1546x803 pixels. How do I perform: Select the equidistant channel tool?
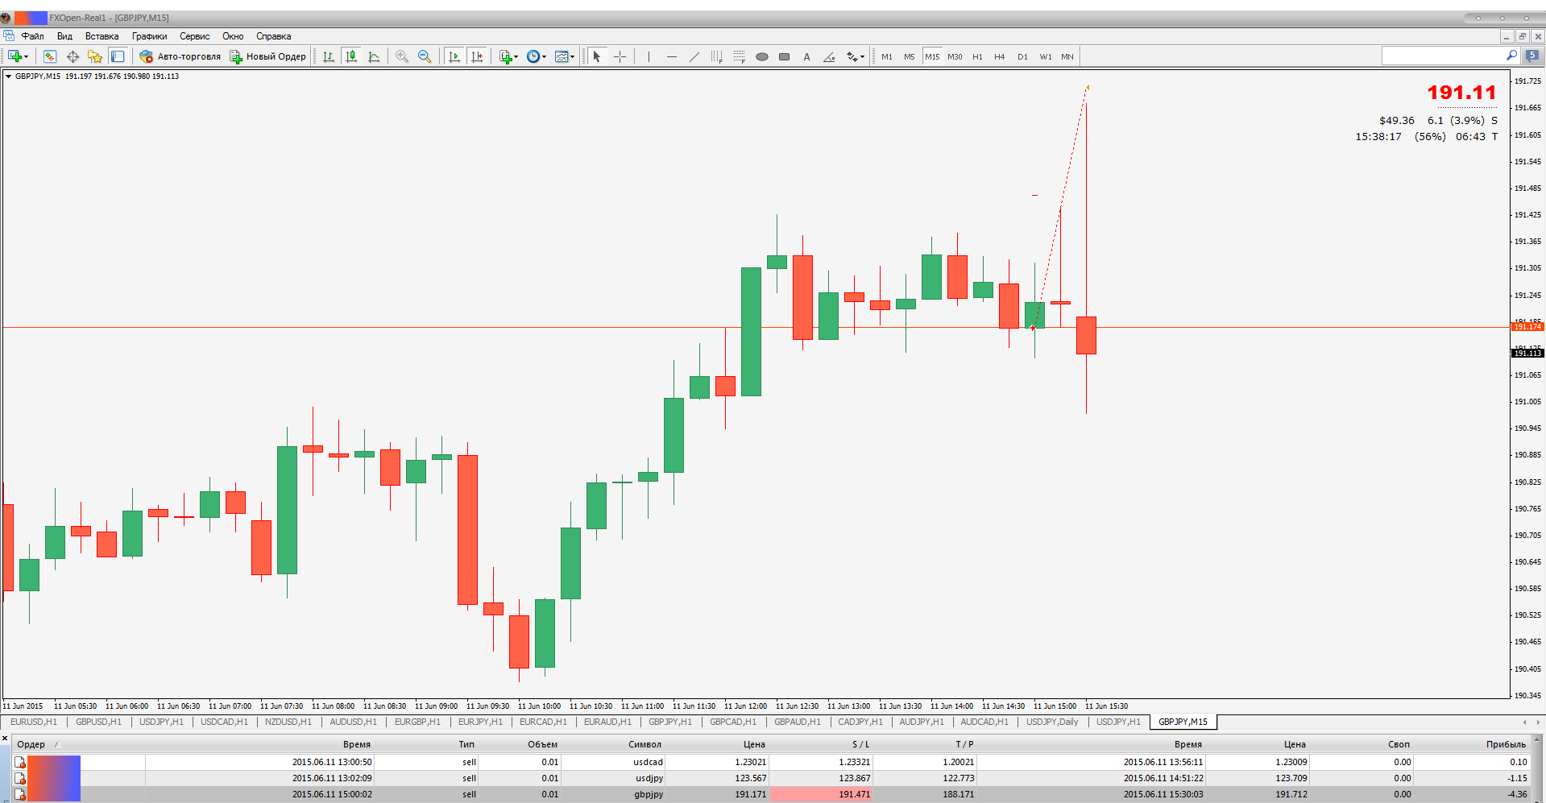coord(717,56)
